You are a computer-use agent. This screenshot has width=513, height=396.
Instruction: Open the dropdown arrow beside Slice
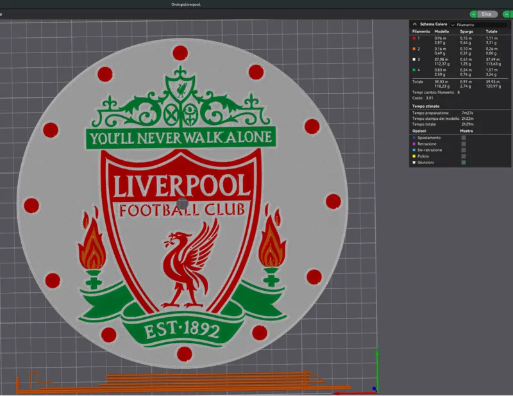click(x=473, y=14)
